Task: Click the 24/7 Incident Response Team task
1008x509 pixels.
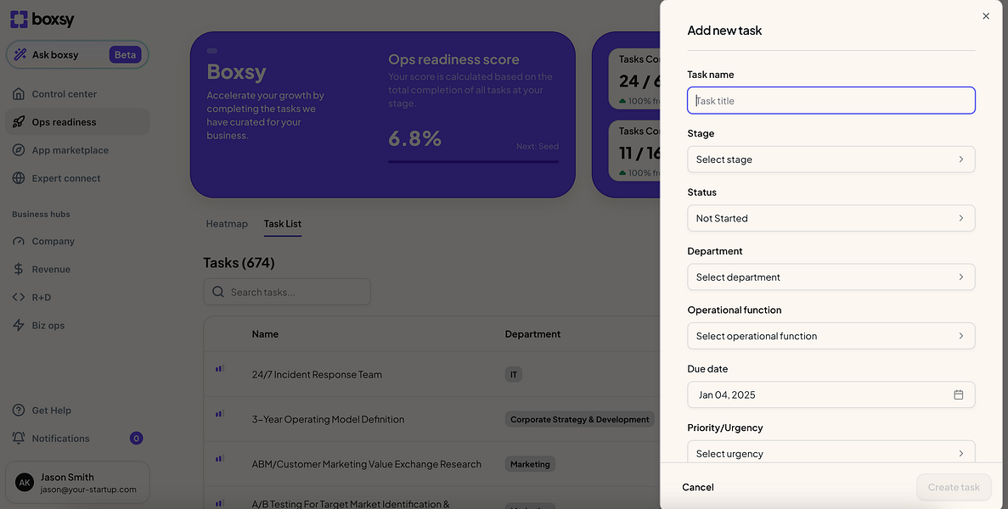Action: [x=317, y=374]
